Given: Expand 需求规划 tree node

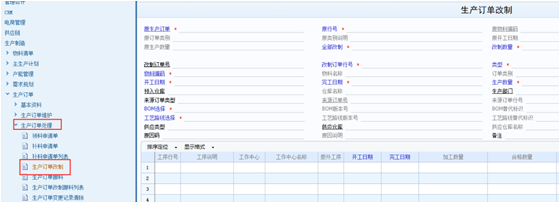Looking at the screenshot, I should coord(8,84).
